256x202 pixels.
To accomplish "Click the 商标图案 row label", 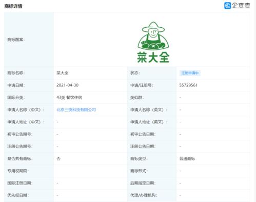I will (16, 40).
